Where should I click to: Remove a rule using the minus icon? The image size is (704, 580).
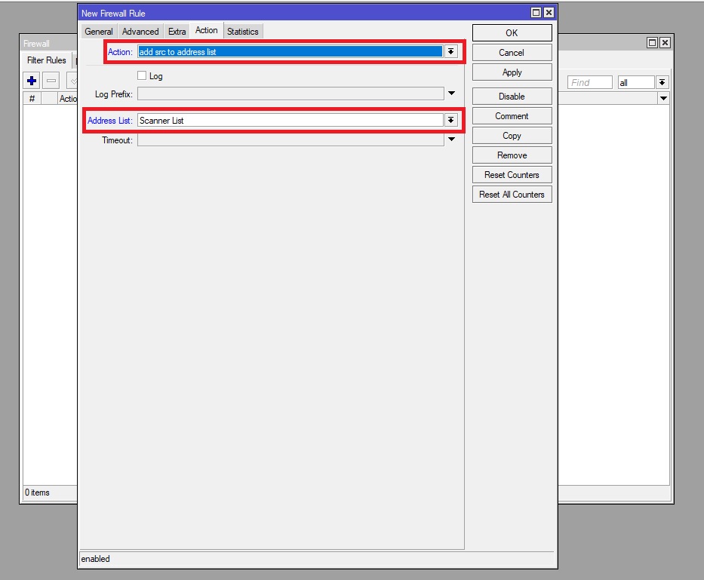tap(50, 80)
